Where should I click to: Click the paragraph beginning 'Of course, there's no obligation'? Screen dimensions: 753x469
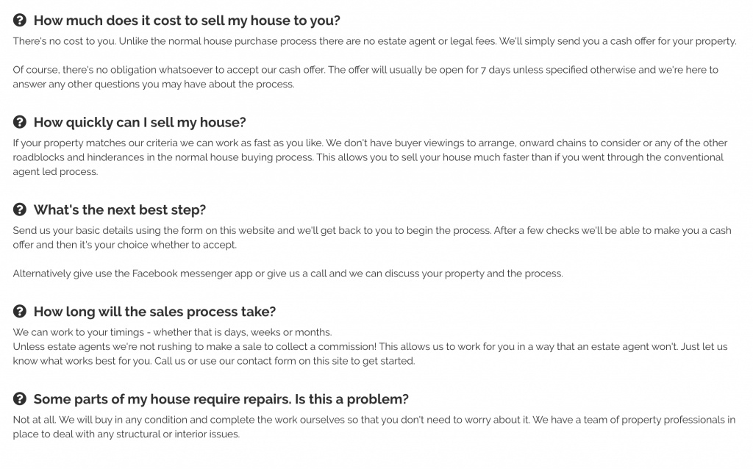[x=365, y=76]
